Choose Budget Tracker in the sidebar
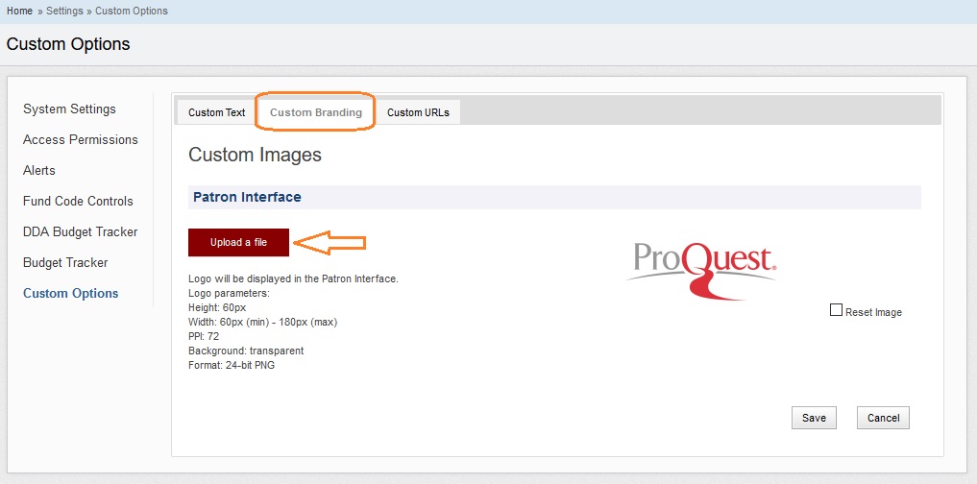 pyautogui.click(x=65, y=262)
